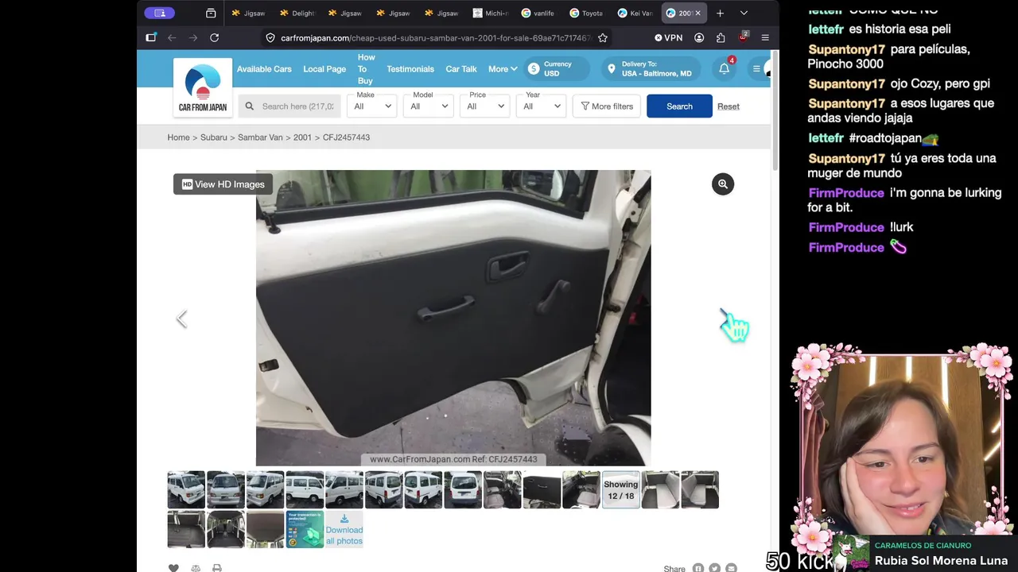Click the magnifier zoom icon on the photo

(723, 184)
